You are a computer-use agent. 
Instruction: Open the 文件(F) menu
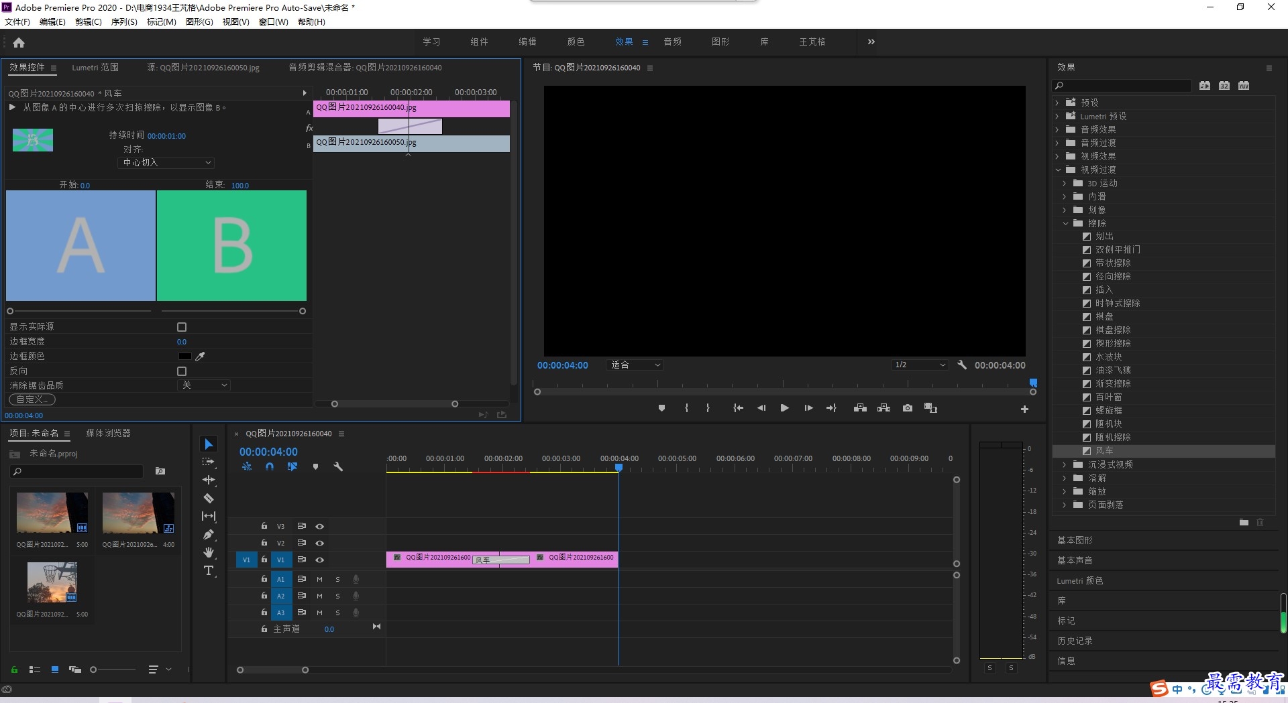pyautogui.click(x=17, y=22)
